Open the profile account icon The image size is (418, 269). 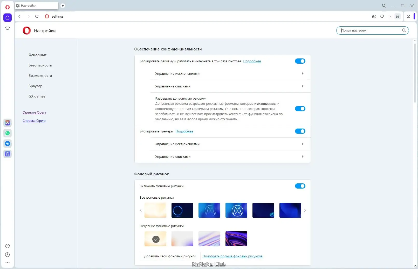pos(398,16)
